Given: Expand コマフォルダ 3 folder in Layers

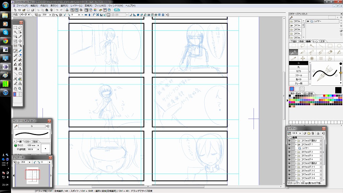Looking at the screenshot, I should [x=296, y=155].
